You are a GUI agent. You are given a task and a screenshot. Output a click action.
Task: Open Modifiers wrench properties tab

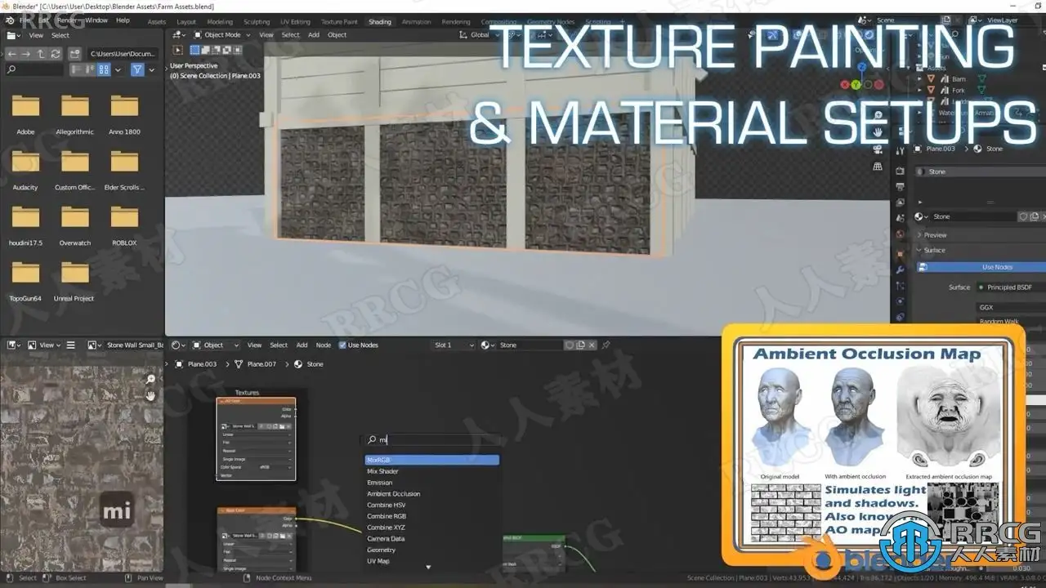(x=900, y=269)
